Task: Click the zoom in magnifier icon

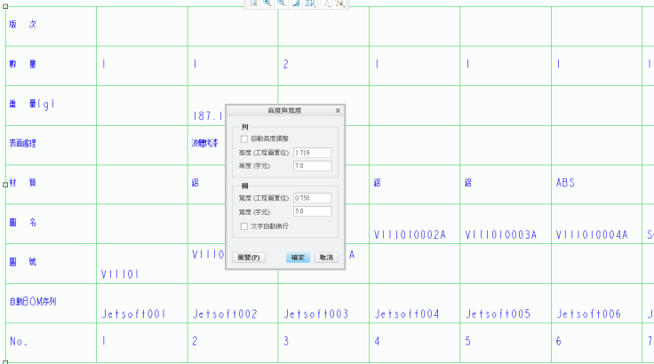Action: click(267, 4)
